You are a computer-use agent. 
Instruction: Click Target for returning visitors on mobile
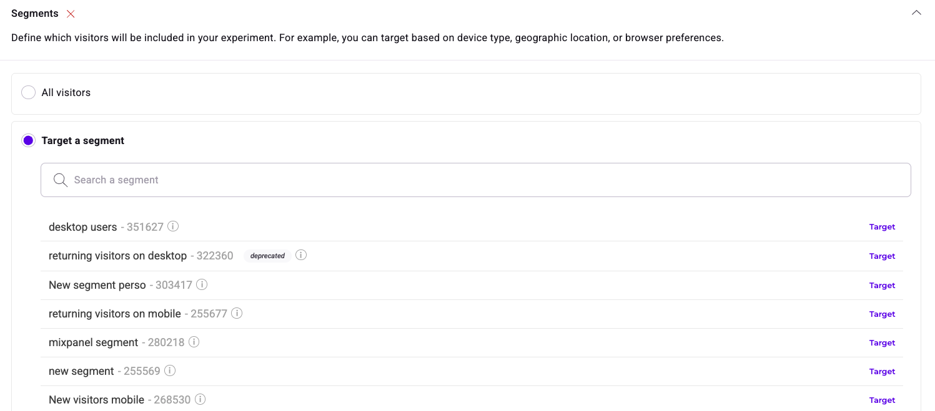tap(882, 314)
